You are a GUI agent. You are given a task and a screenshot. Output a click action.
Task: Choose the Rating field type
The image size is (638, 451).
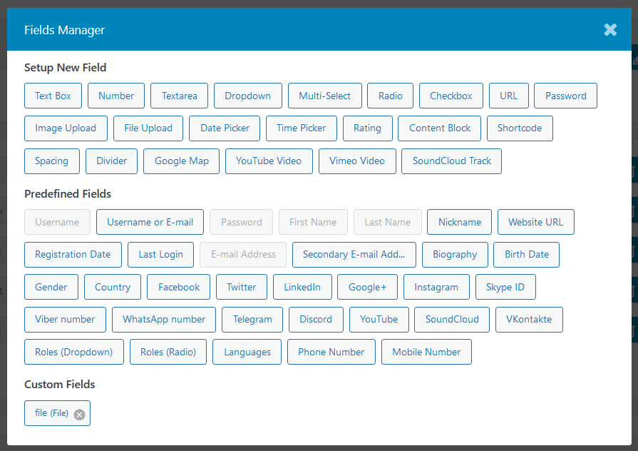click(x=367, y=128)
